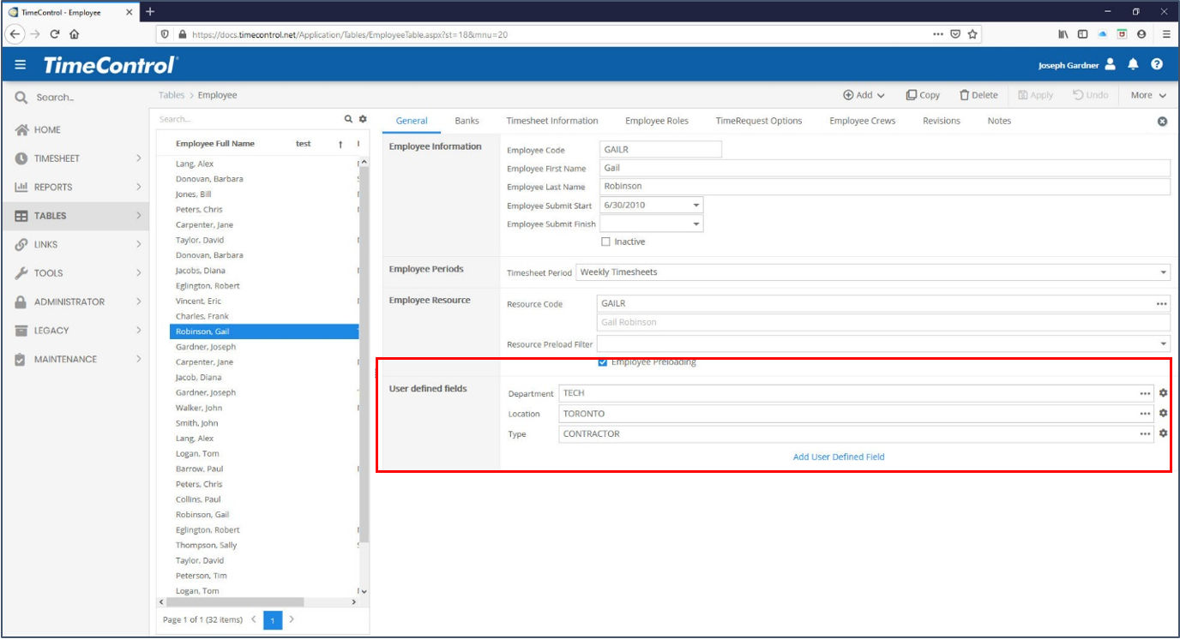Open the Timesheet Information tab

(552, 121)
